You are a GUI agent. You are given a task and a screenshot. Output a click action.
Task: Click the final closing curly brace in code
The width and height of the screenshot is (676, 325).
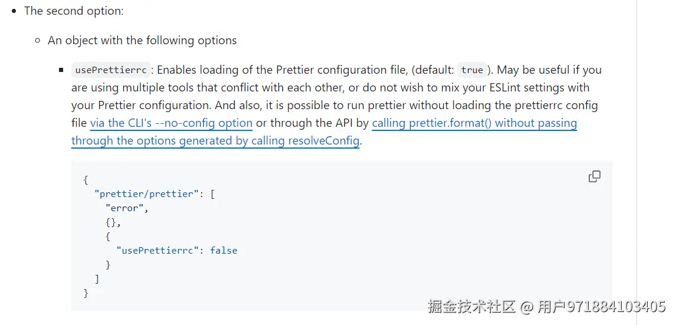pos(86,293)
